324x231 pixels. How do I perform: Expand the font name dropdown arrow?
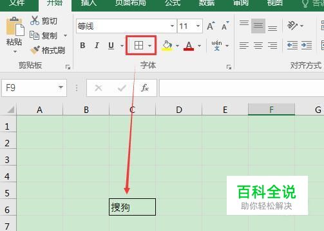tap(172, 26)
